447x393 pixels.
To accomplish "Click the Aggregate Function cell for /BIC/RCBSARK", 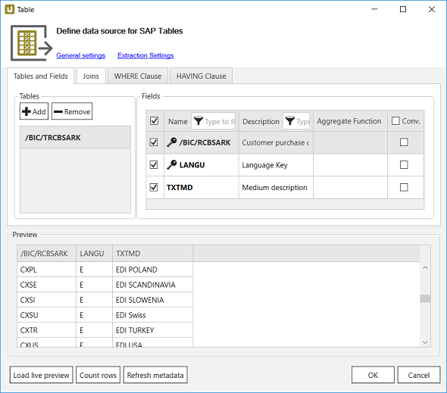I will tap(350, 142).
